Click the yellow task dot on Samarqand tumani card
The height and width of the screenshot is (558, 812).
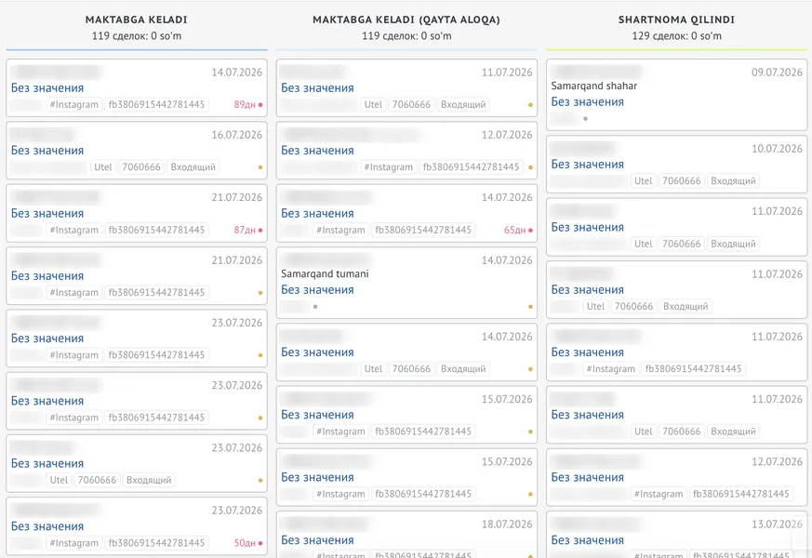point(530,306)
